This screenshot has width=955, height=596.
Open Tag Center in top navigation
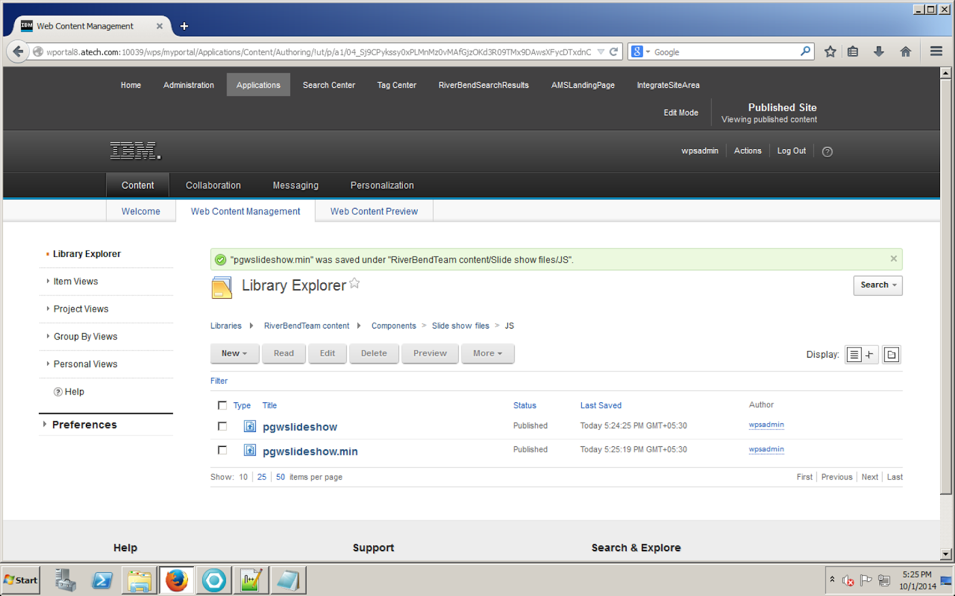click(x=397, y=85)
